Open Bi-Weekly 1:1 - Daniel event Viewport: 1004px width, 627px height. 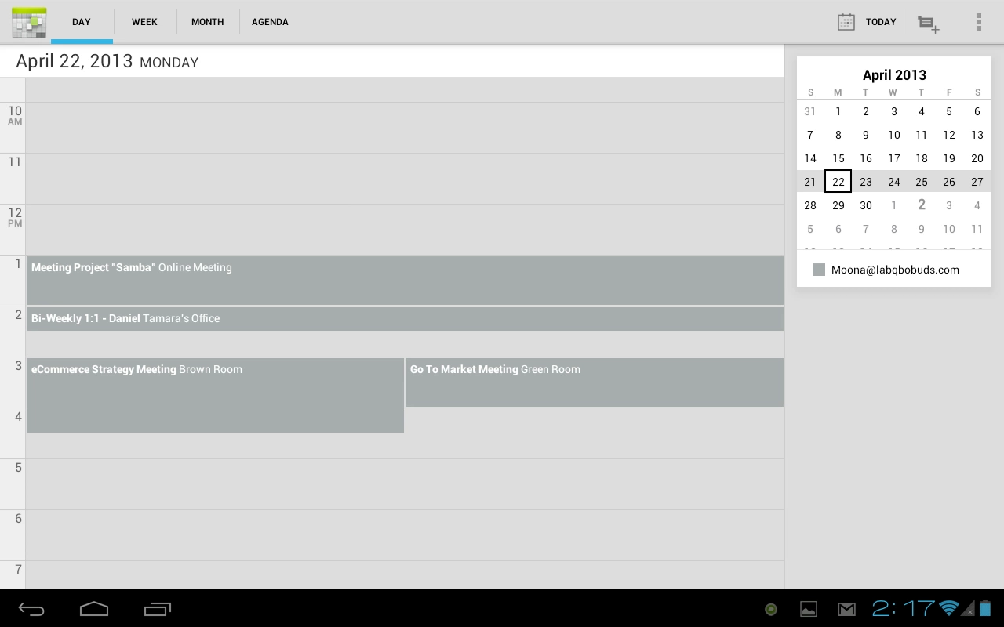(x=405, y=319)
